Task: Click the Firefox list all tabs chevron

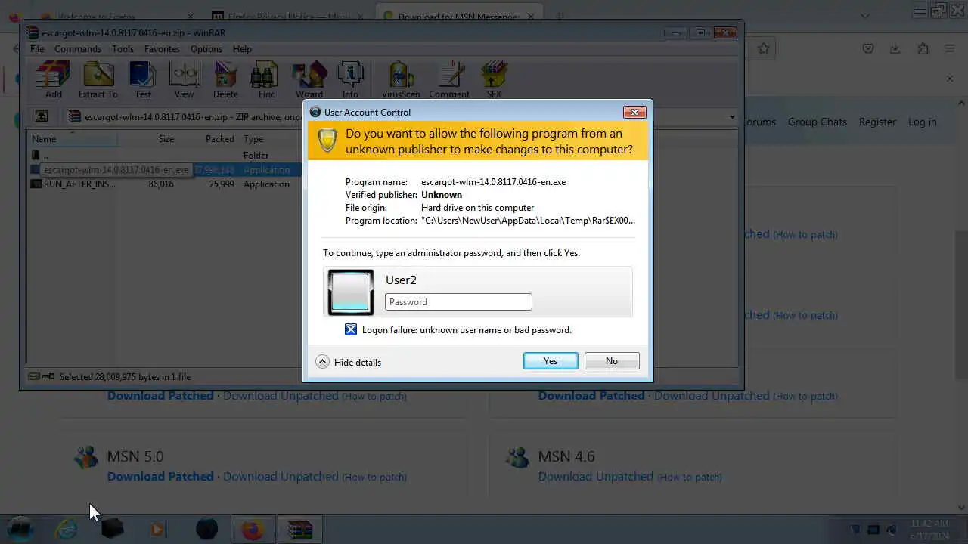Action: [x=864, y=16]
